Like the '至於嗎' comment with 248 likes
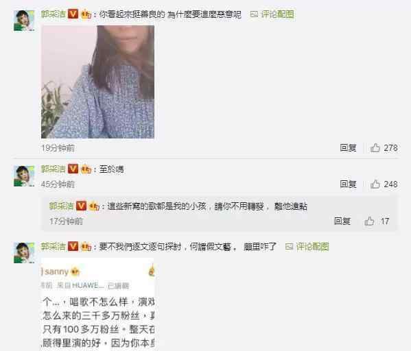This screenshot has width=411, height=351. pyautogui.click(x=375, y=184)
